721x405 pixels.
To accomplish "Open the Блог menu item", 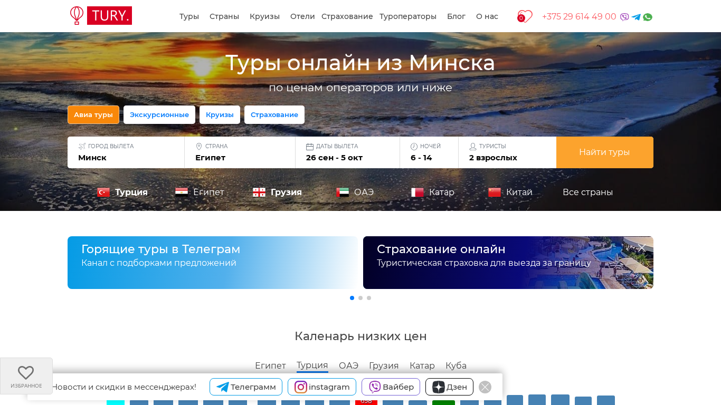I will tap(456, 16).
